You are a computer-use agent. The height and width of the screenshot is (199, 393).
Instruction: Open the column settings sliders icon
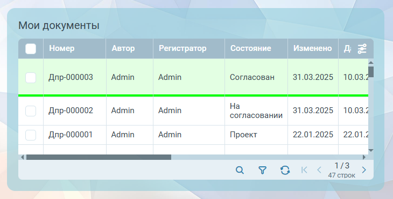tap(362, 49)
